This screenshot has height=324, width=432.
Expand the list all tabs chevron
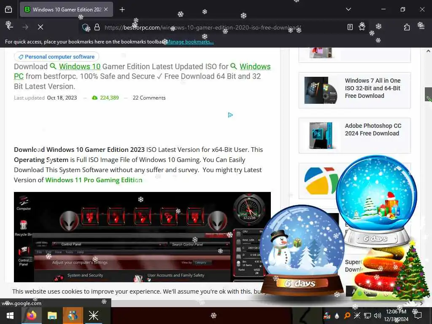(x=348, y=9)
